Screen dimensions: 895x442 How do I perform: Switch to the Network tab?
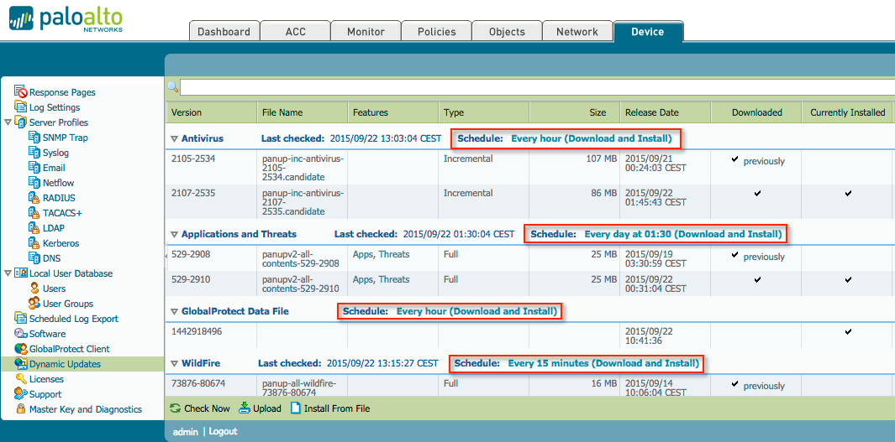tap(577, 31)
